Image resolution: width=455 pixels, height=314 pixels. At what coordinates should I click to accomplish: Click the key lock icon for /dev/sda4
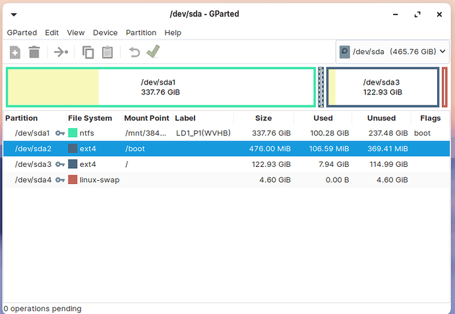[x=60, y=180]
